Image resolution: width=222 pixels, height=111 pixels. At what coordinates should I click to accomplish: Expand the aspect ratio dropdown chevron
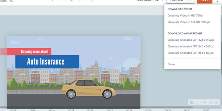click(197, 102)
